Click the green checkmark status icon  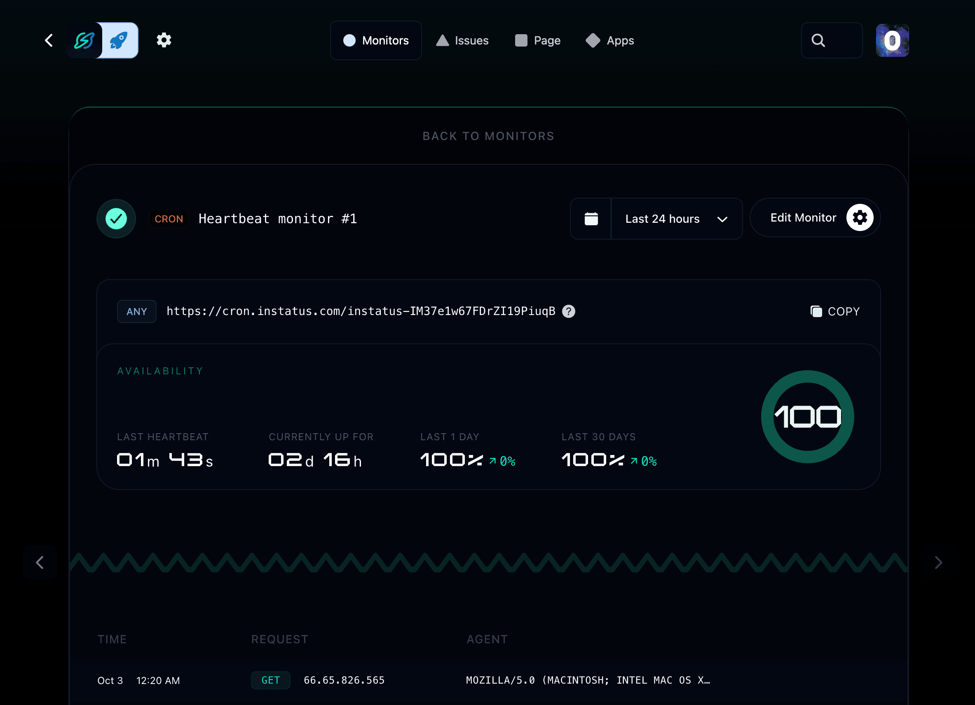tap(116, 218)
